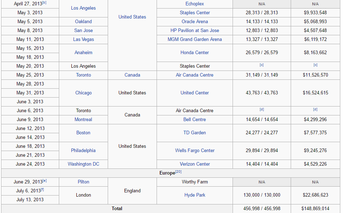This screenshot has height=213, width=346.
Task: Open the Montreal link
Action: (83, 119)
